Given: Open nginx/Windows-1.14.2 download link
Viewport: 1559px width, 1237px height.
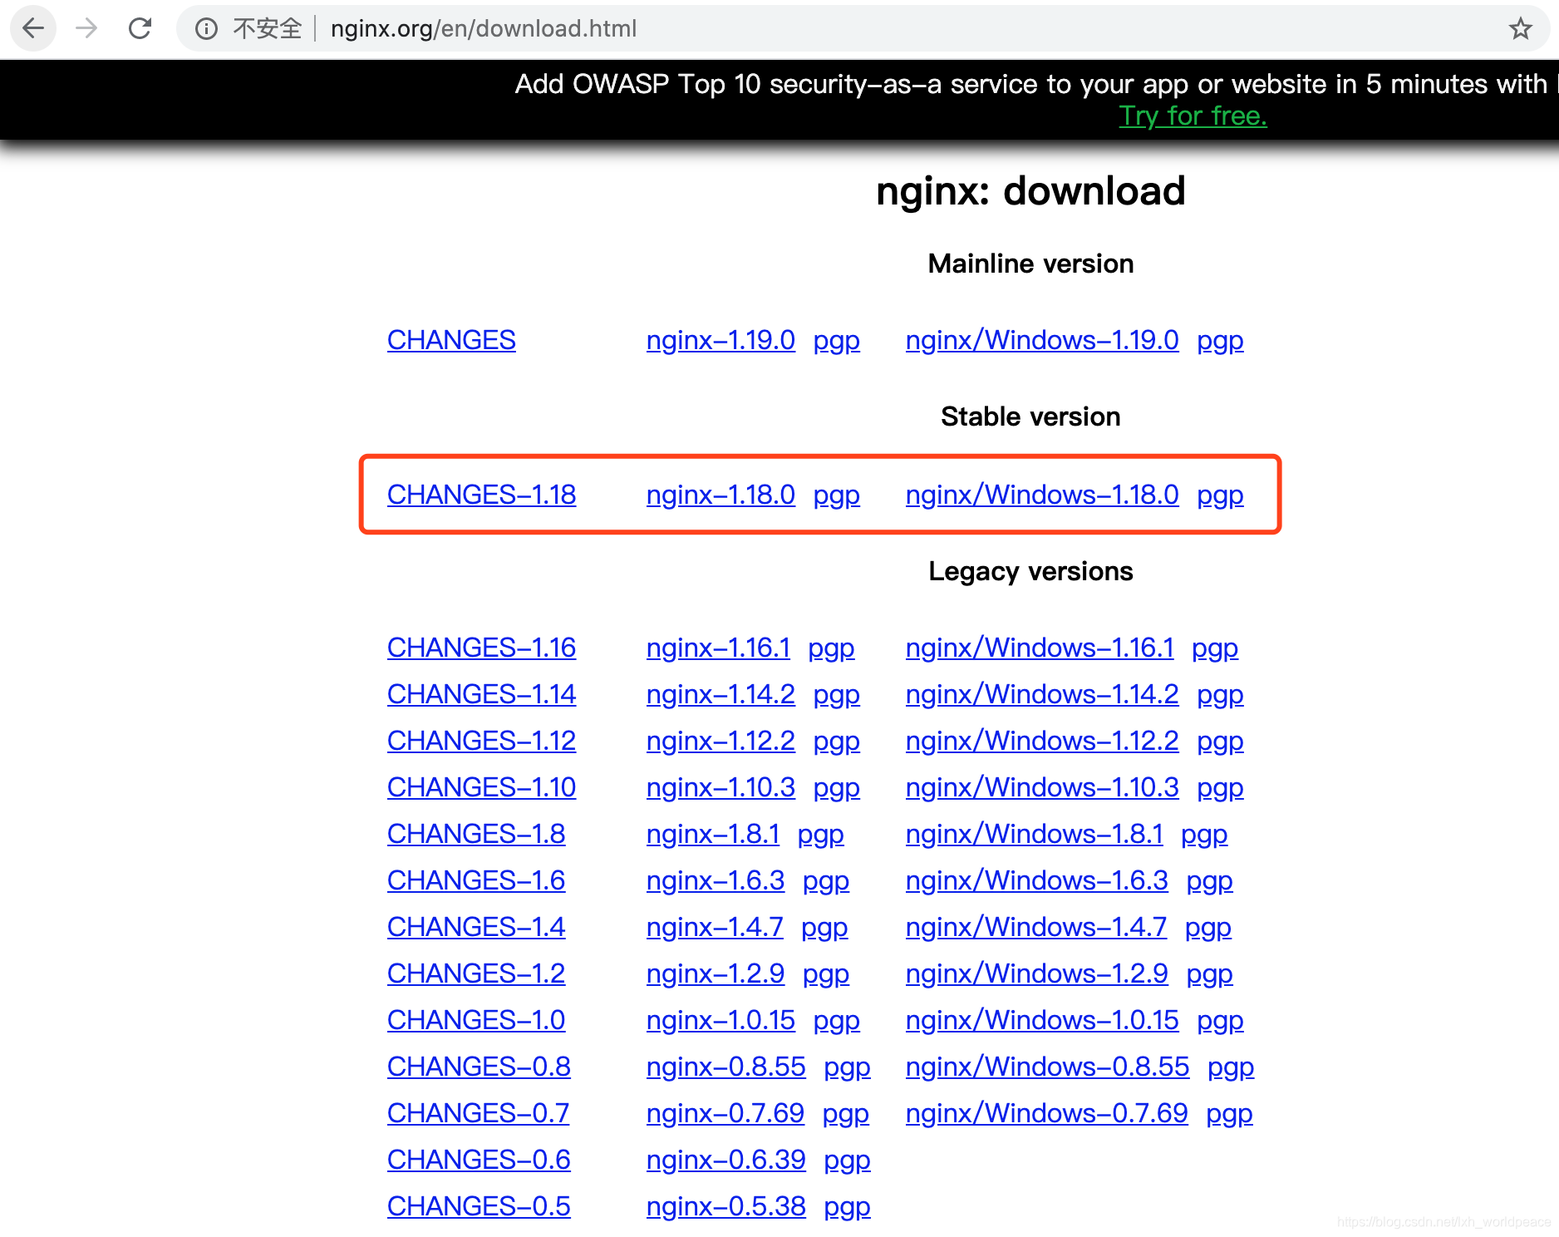Looking at the screenshot, I should pyautogui.click(x=1041, y=693).
